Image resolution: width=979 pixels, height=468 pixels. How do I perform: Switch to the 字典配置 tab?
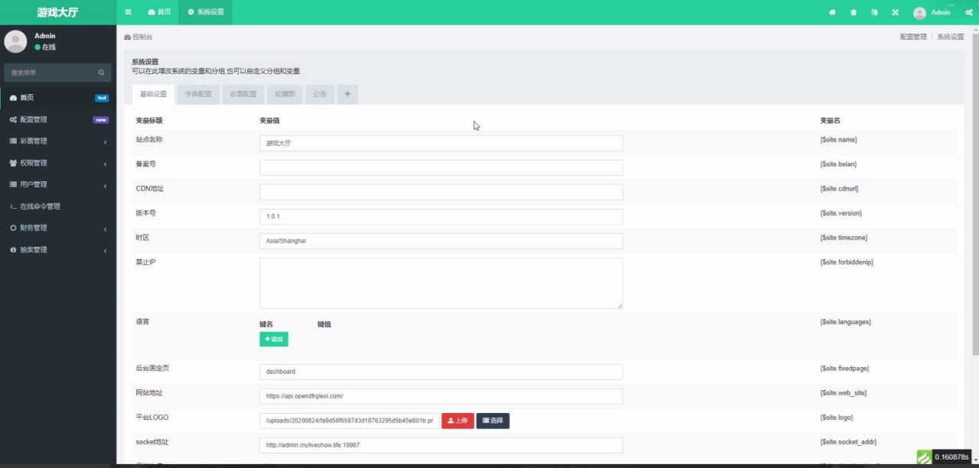pyautogui.click(x=198, y=94)
